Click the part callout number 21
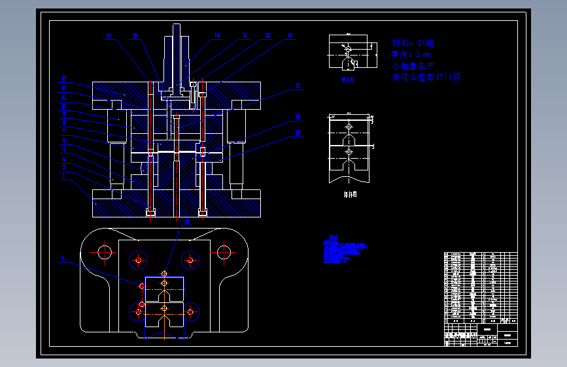 tap(109, 36)
